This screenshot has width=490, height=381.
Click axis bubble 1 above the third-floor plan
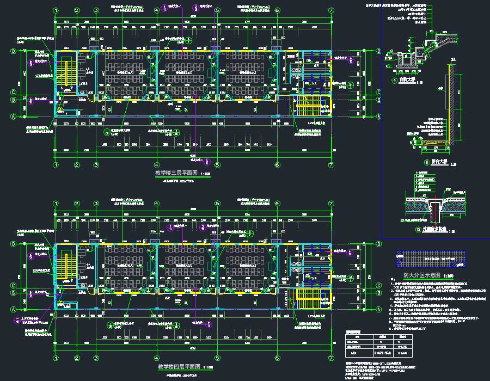[56, 10]
